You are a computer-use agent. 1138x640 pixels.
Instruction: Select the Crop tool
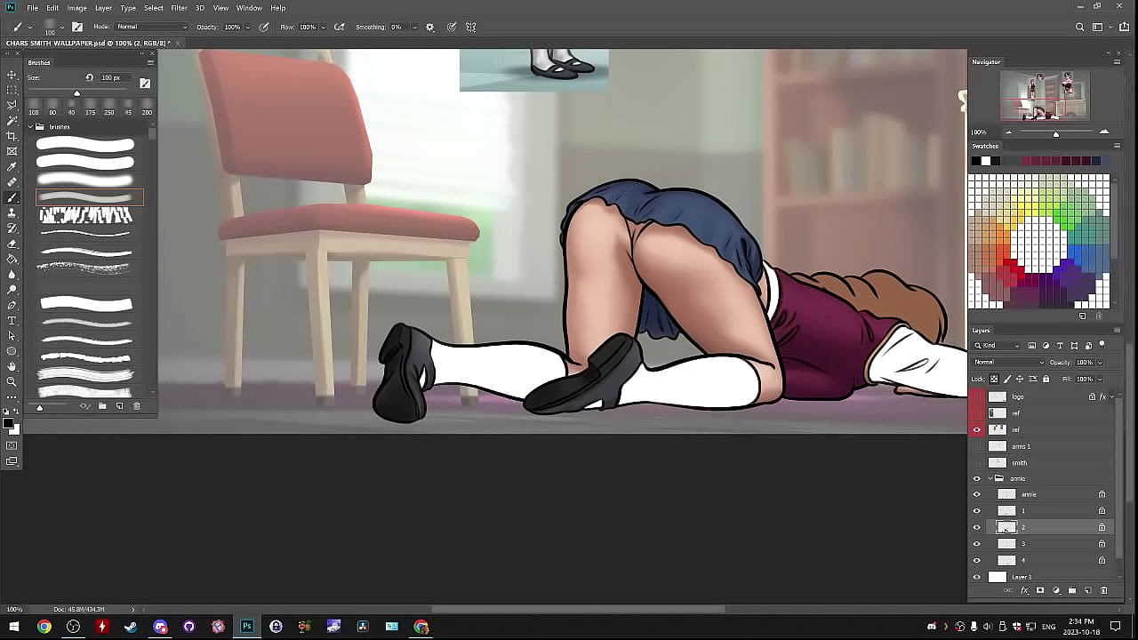[x=12, y=136]
